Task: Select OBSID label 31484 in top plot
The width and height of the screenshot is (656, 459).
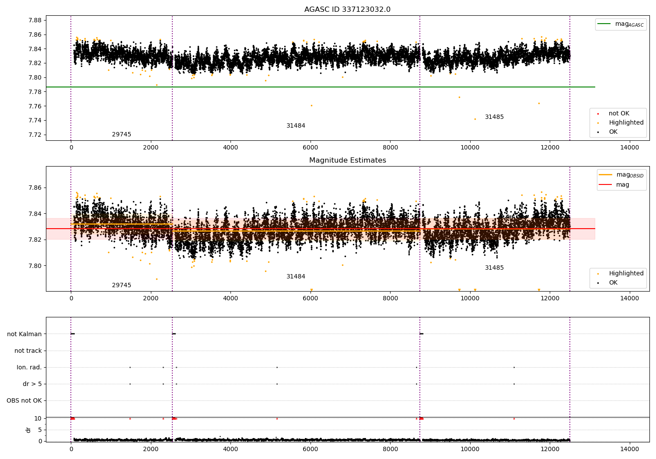Action: tap(296, 126)
